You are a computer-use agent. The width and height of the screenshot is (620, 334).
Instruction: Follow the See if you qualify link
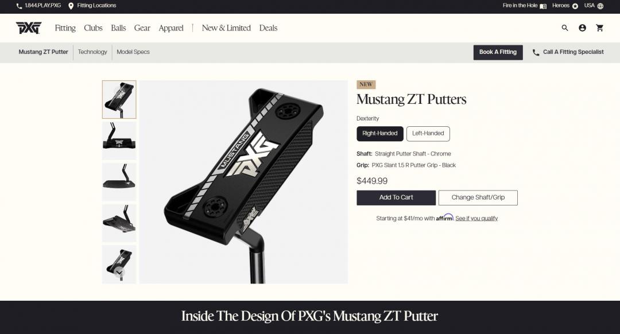tap(476, 219)
